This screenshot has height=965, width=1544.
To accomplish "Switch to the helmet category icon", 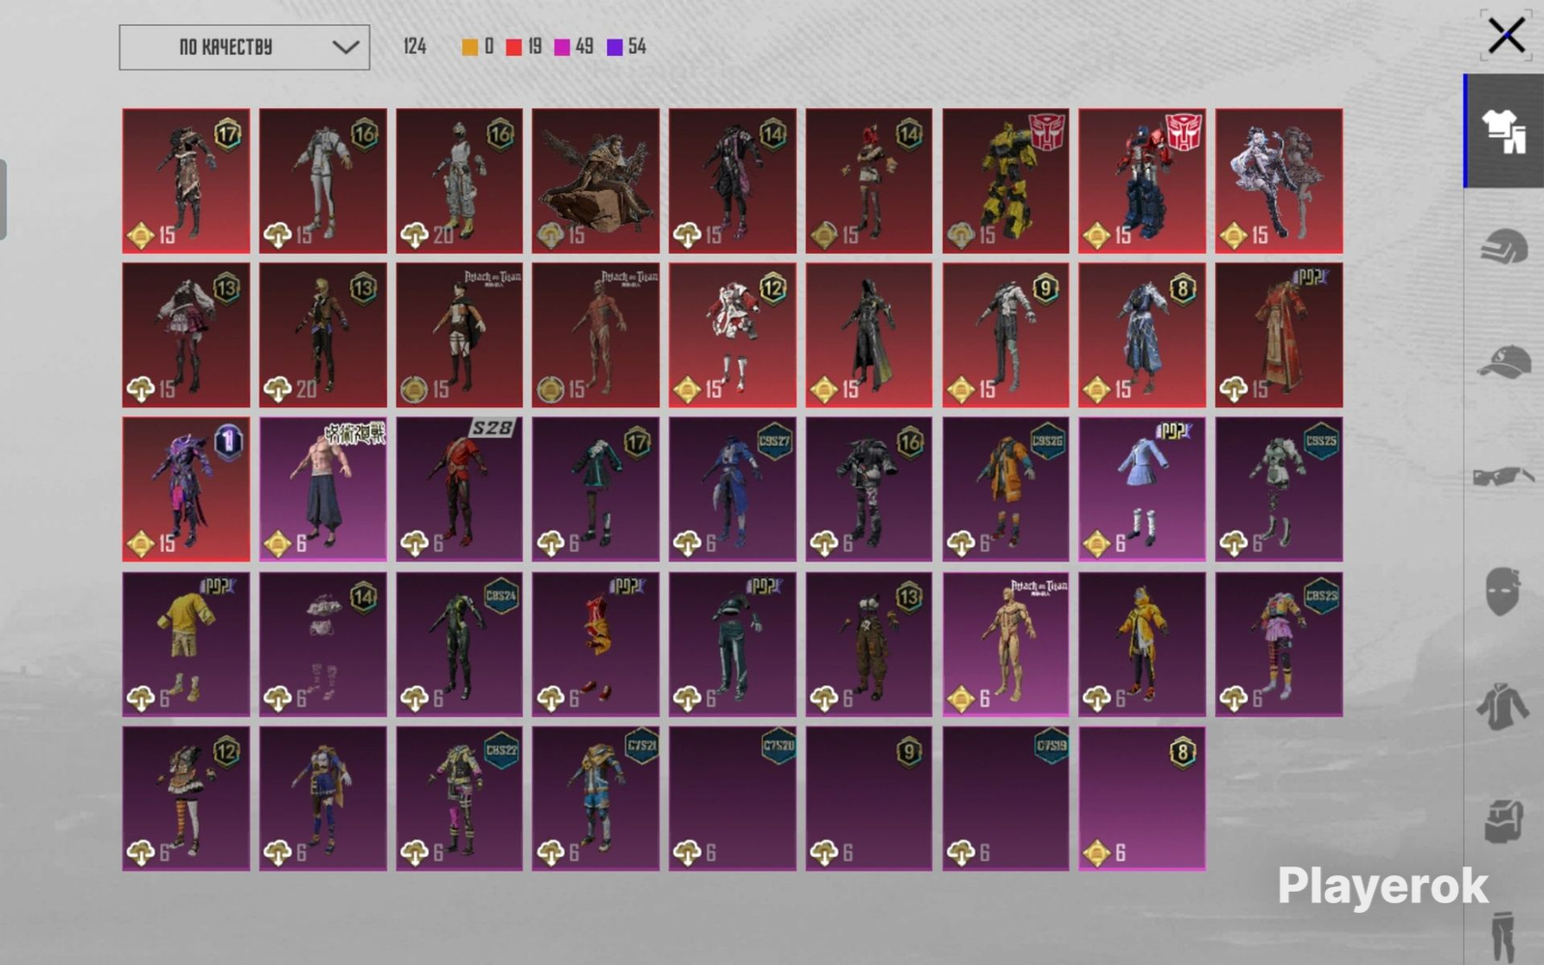I will 1503,247.
